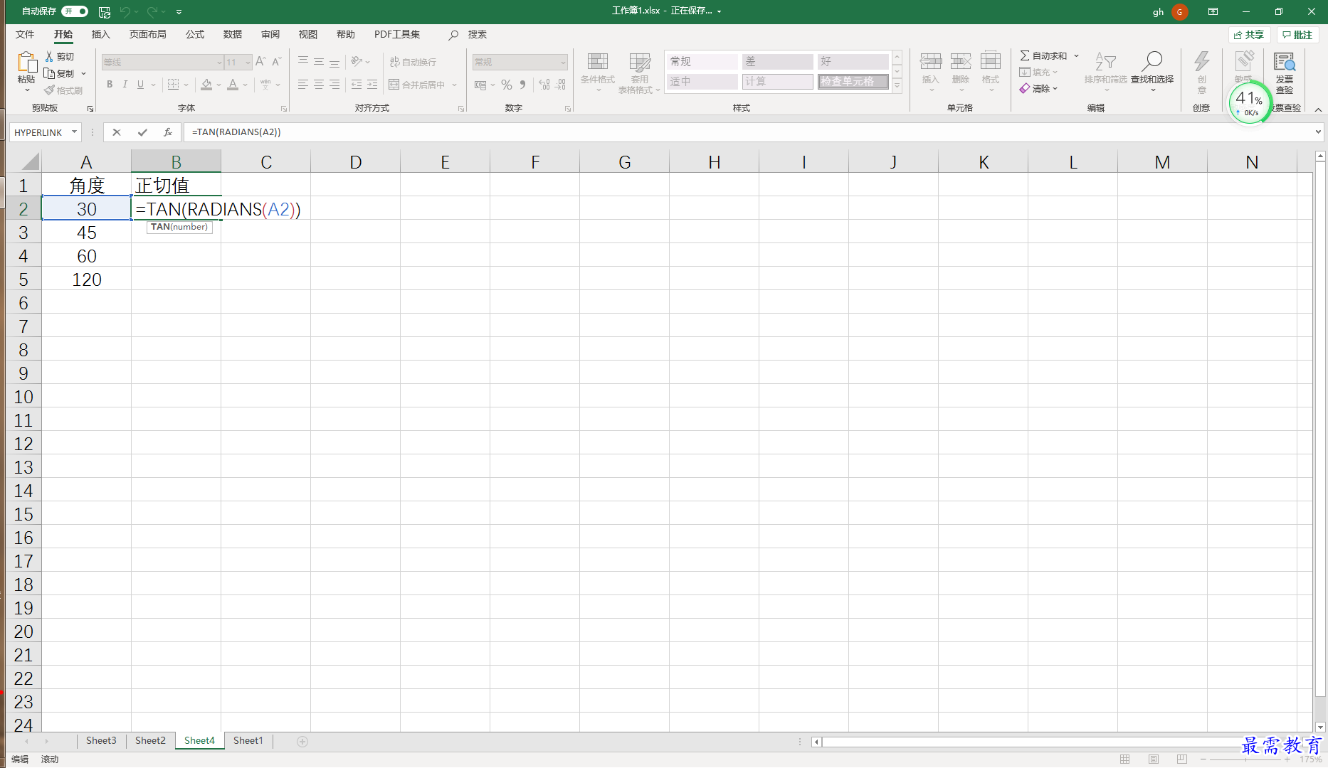Open the File (文件) menu
The width and height of the screenshot is (1328, 768).
[x=25, y=34]
